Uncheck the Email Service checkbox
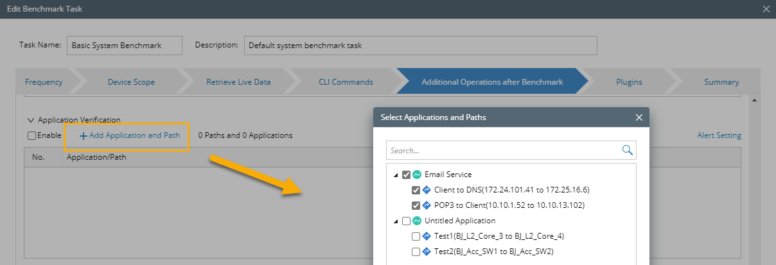 click(406, 175)
